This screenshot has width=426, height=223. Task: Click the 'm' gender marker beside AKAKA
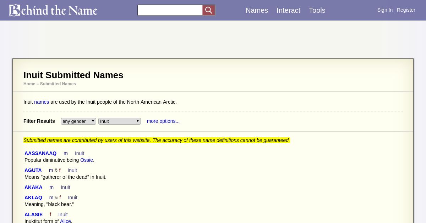(51, 187)
